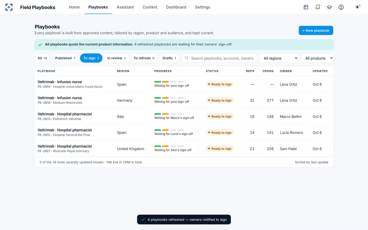
Task: Open the graduation cap training icon
Action: tap(329, 7)
